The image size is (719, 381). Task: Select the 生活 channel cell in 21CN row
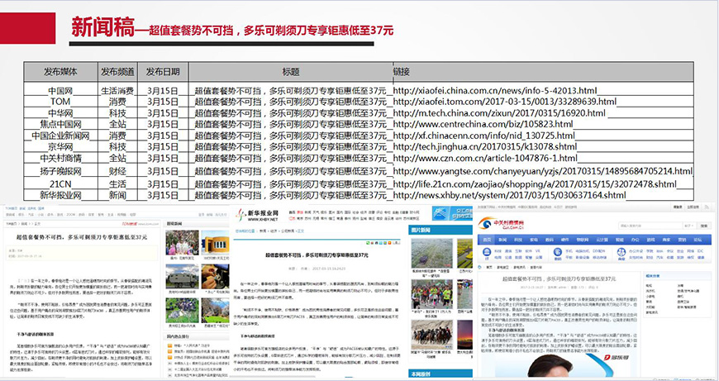click(x=117, y=184)
